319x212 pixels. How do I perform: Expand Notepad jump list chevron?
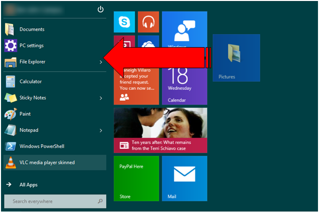click(101, 131)
